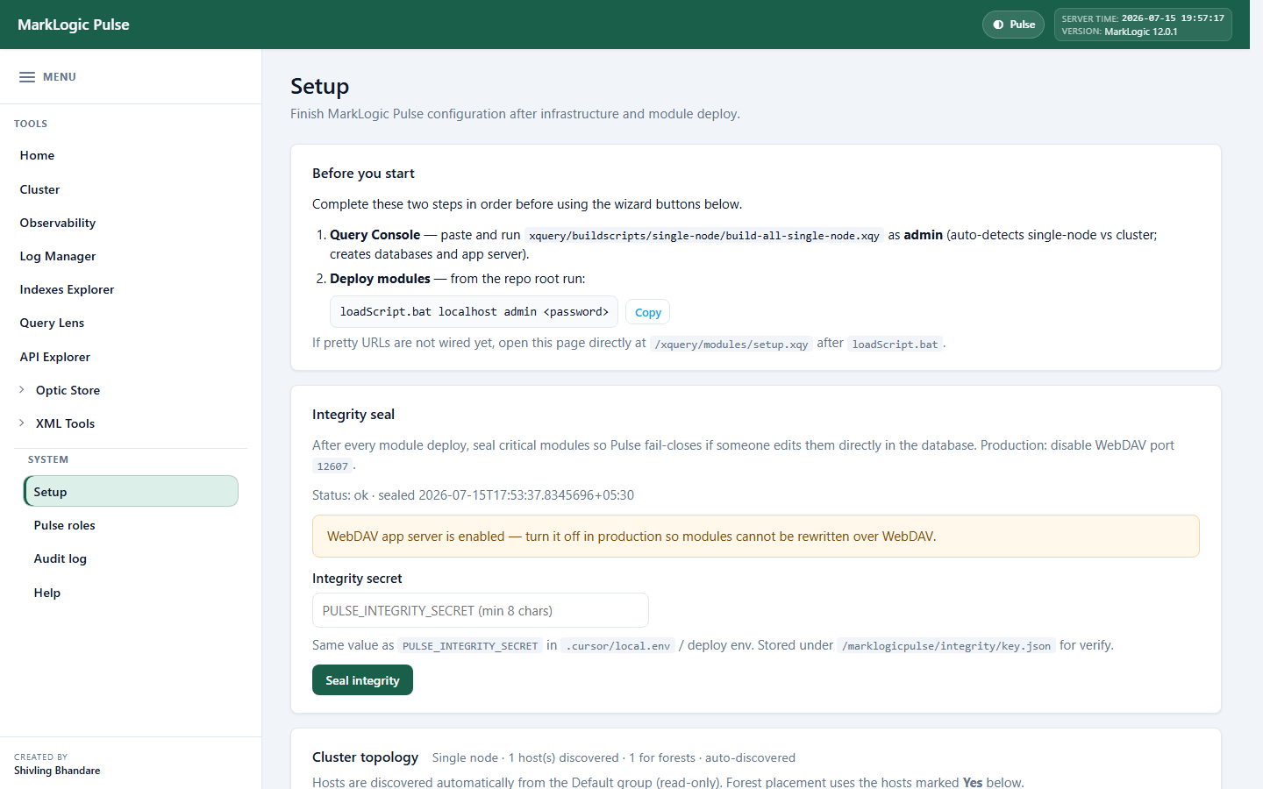Click the loadScript.bat localhost admin command text
1263x789 pixels.
click(x=474, y=311)
